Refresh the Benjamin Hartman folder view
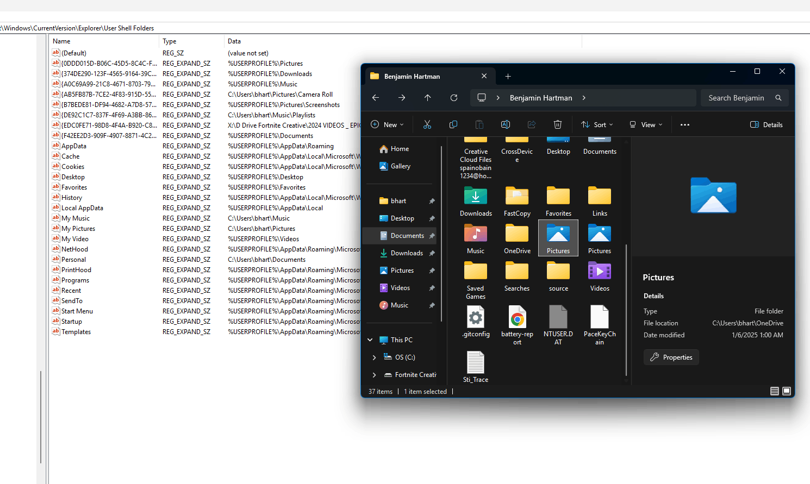Image resolution: width=810 pixels, height=484 pixels. [454, 98]
